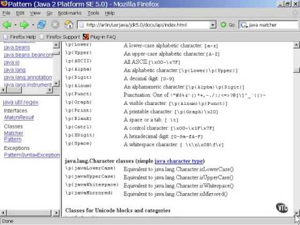300x225 pixels.
Task: Open the Tools menu
Action: (x=93, y=13)
